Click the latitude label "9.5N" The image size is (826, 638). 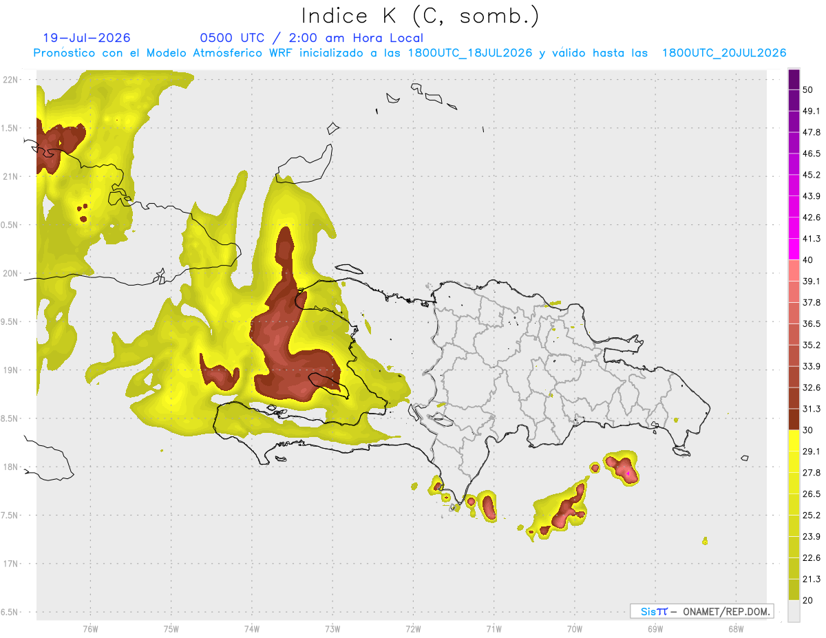click(x=9, y=322)
